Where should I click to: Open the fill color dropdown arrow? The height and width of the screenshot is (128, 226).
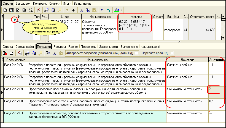tap(121, 10)
